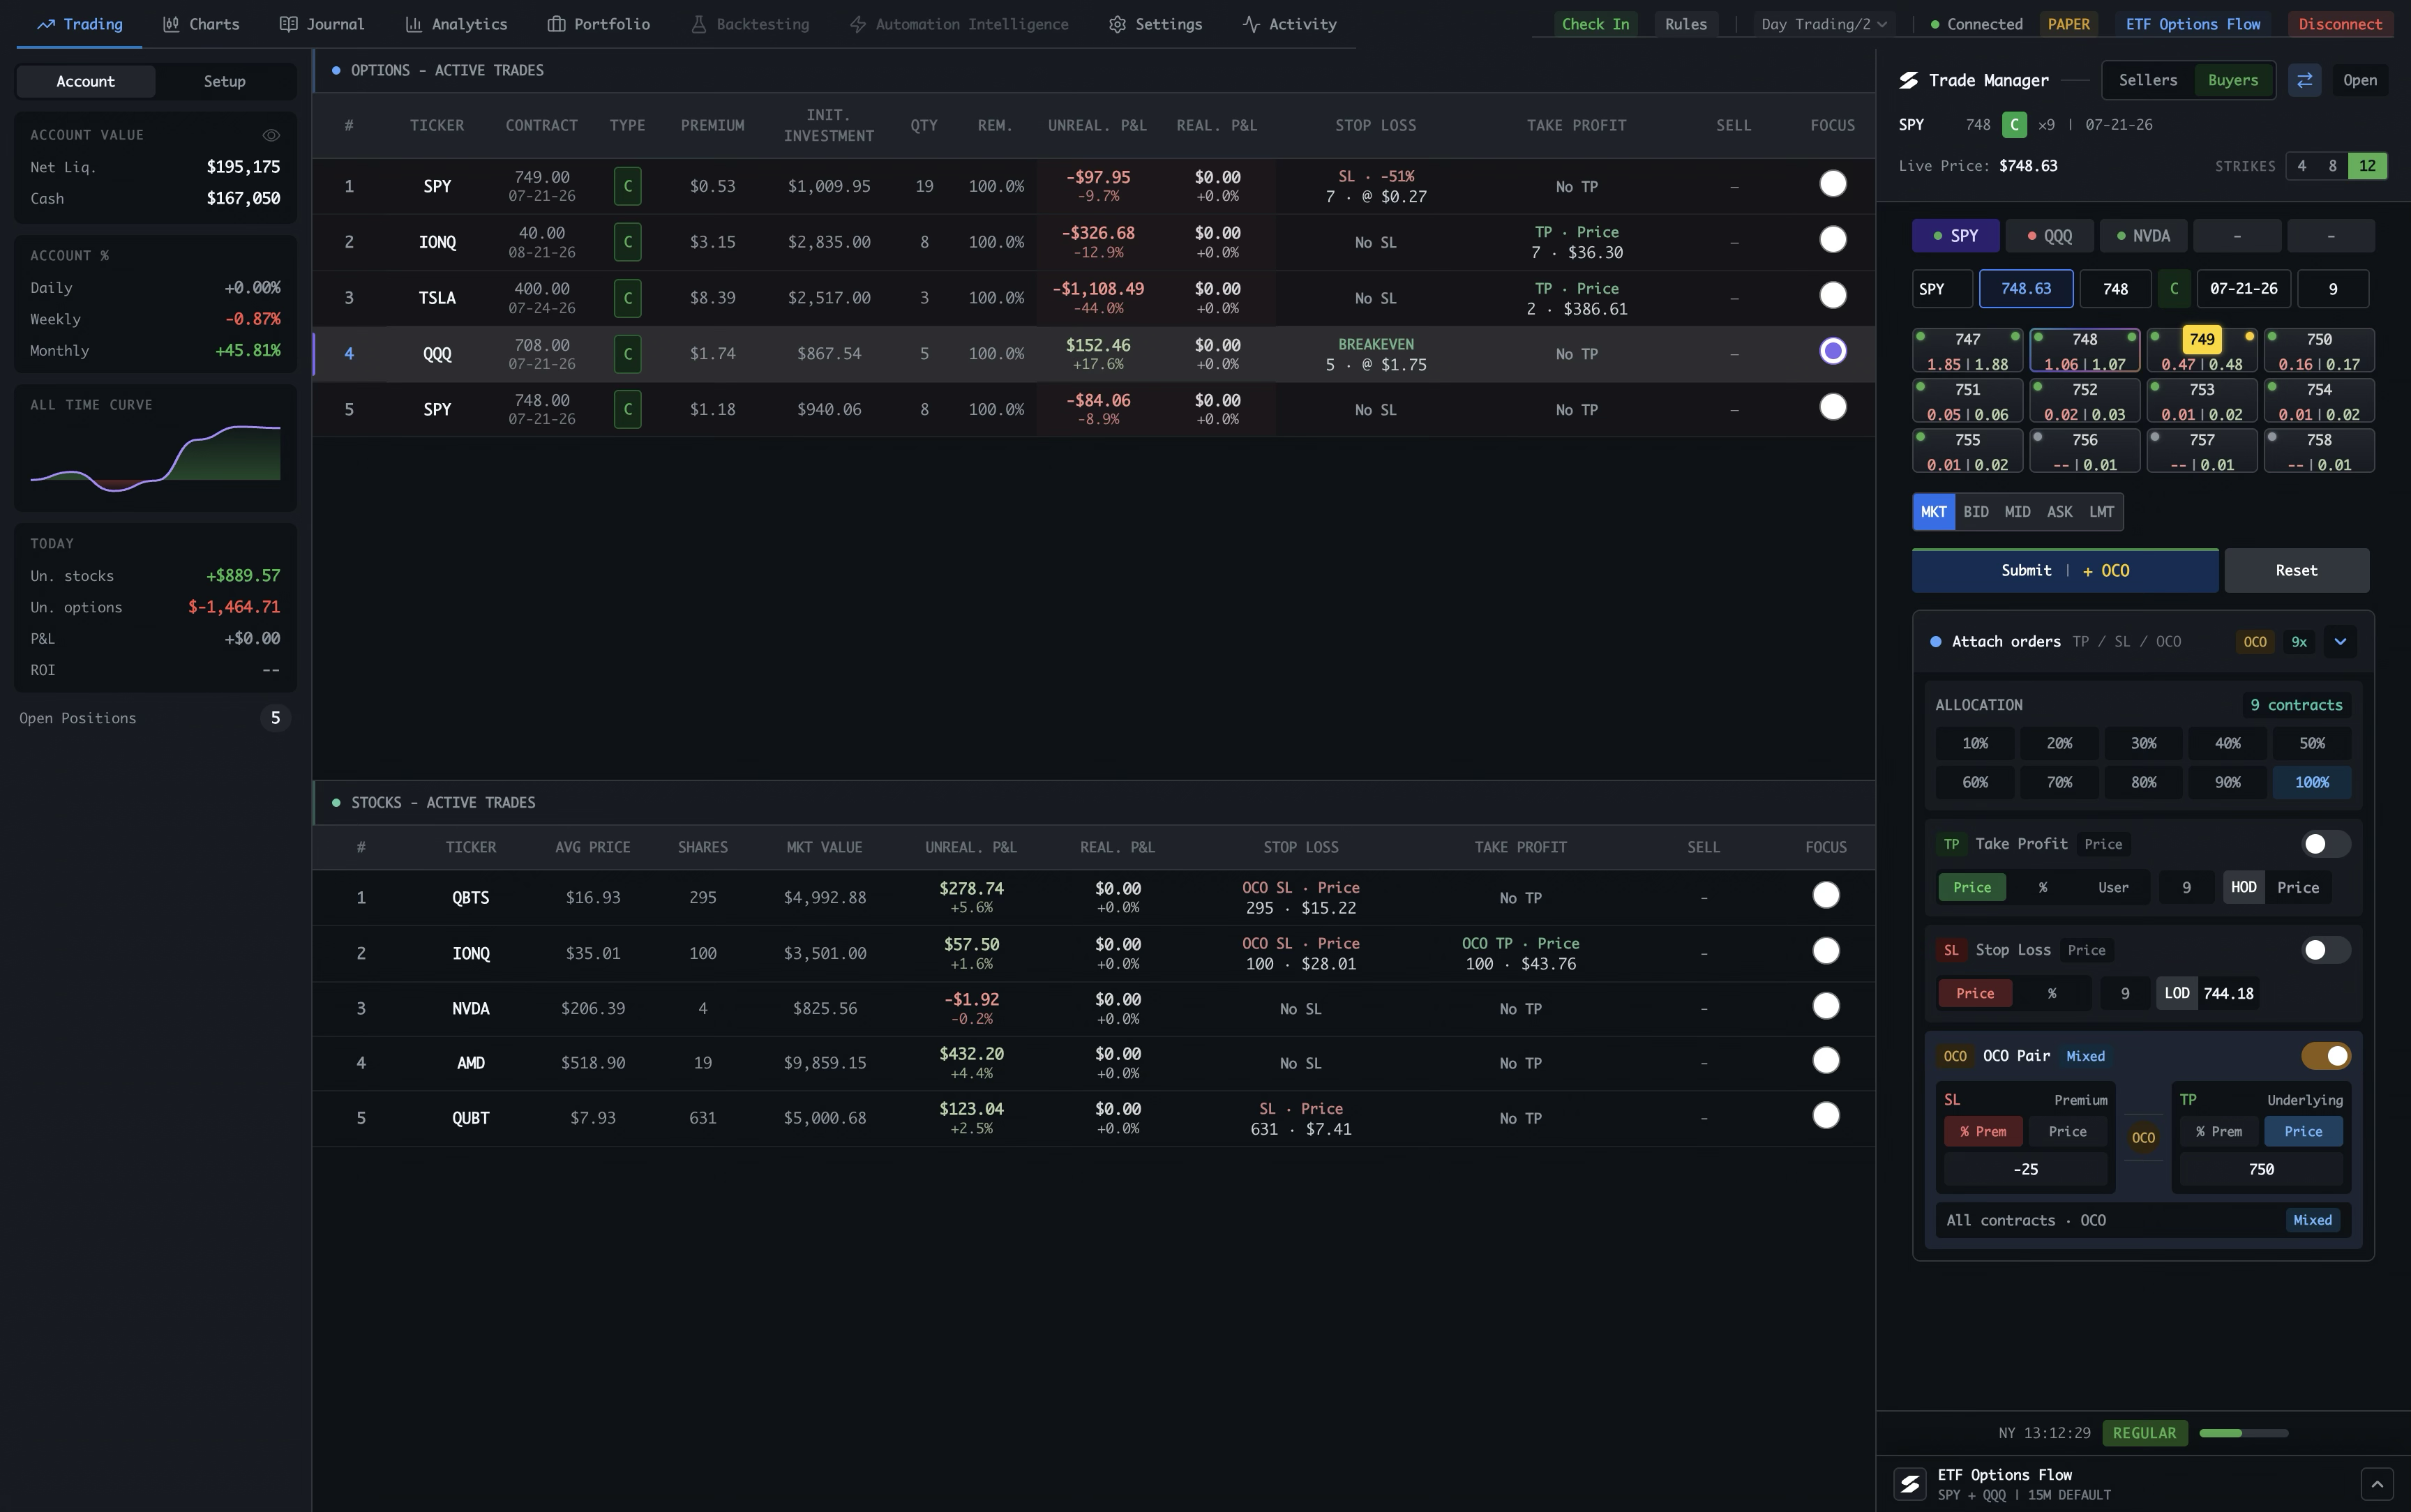This screenshot has height=1512, width=2411.
Task: Click the Backtesting flask icon
Action: (x=699, y=24)
